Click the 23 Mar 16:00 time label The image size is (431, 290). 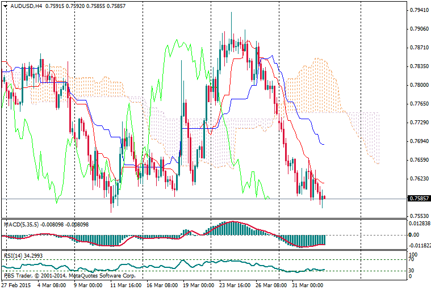tap(235, 285)
